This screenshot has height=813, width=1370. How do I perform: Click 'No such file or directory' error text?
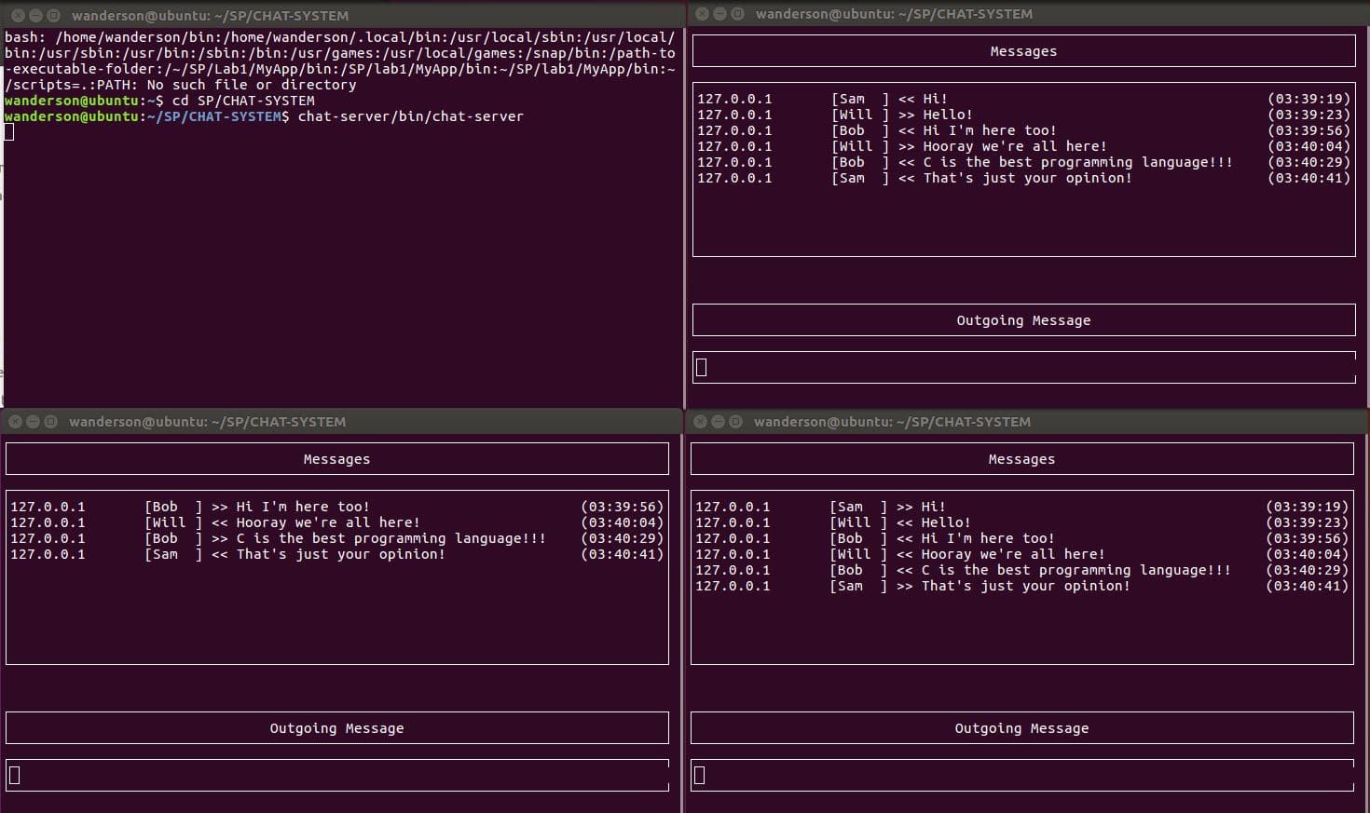[252, 85]
